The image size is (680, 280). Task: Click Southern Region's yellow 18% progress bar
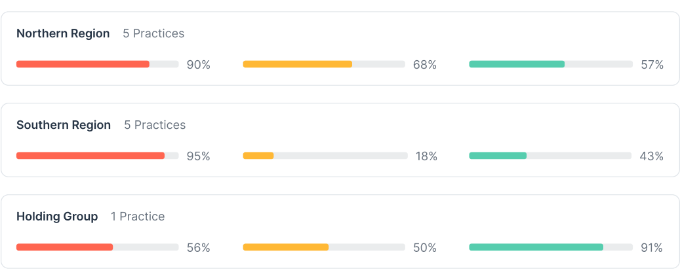click(x=325, y=156)
